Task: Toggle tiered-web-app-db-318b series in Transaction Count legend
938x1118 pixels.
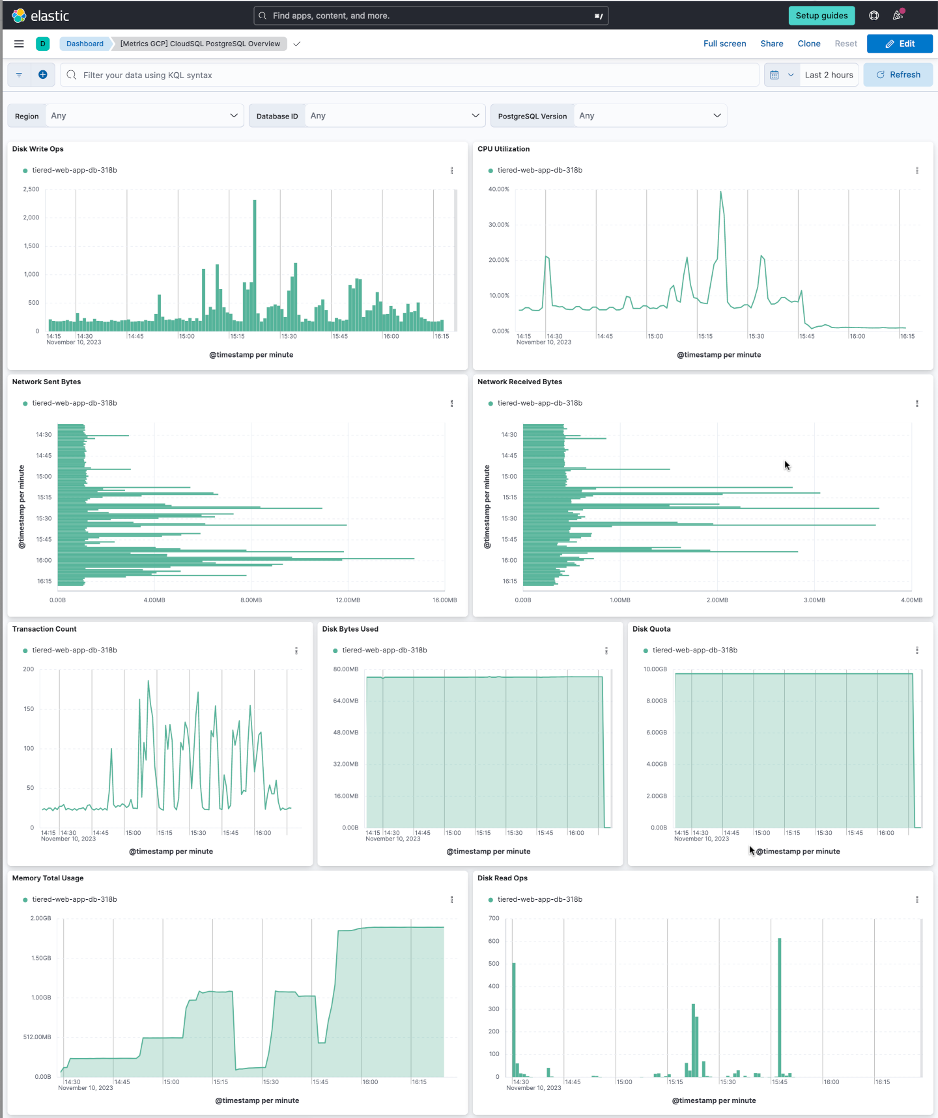Action: [x=75, y=650]
